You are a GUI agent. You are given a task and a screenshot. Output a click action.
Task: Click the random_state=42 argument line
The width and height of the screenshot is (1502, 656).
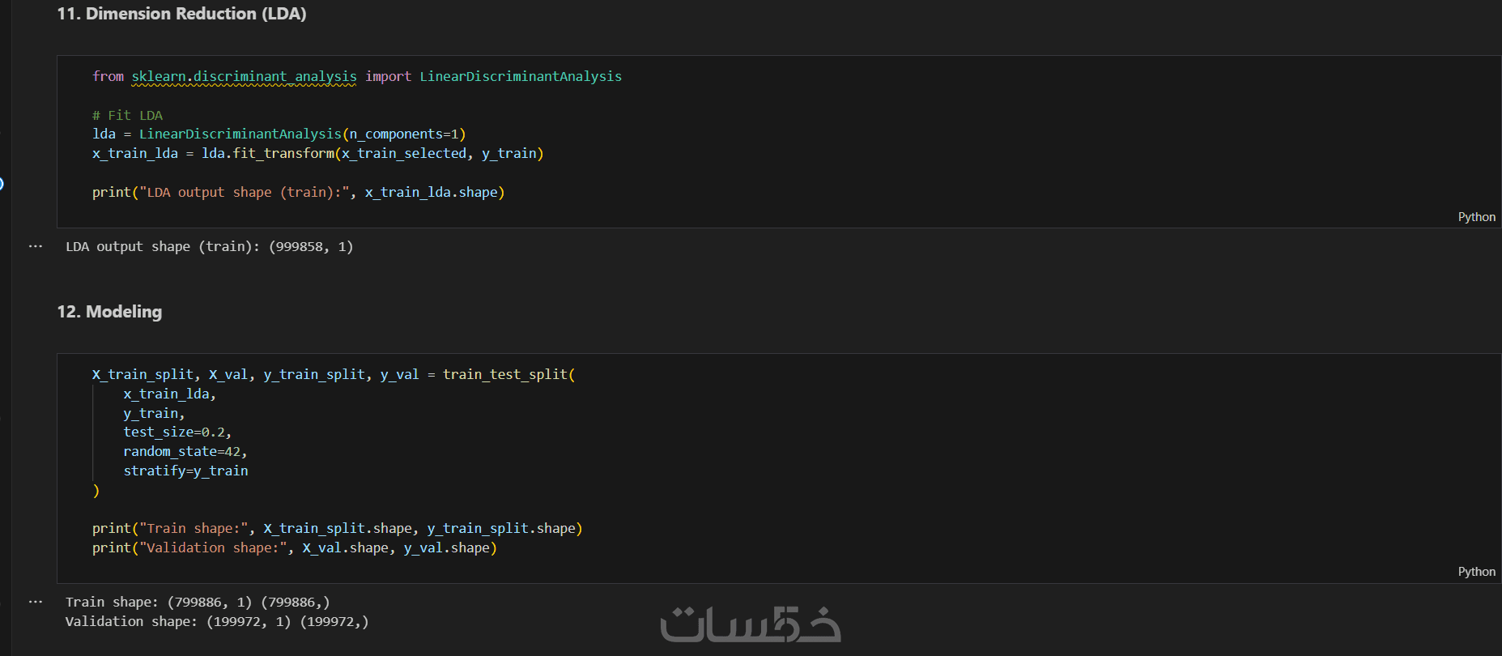pyautogui.click(x=185, y=451)
